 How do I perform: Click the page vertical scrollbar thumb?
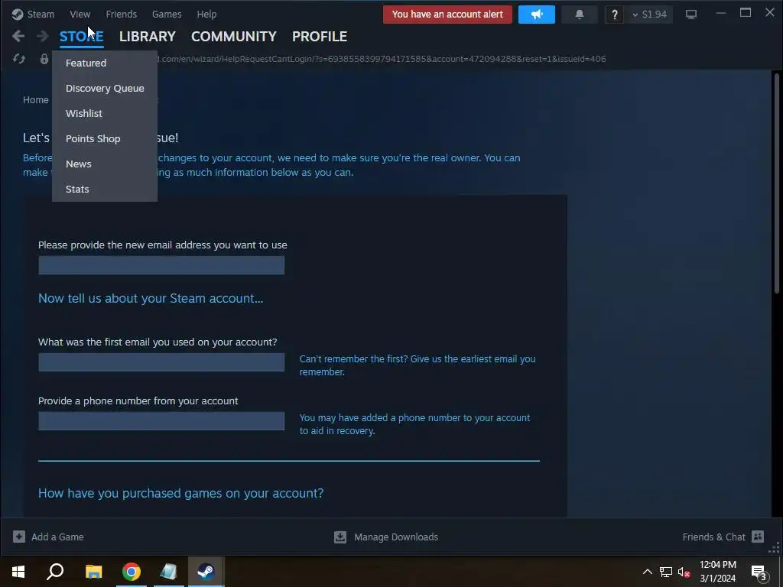point(776,183)
